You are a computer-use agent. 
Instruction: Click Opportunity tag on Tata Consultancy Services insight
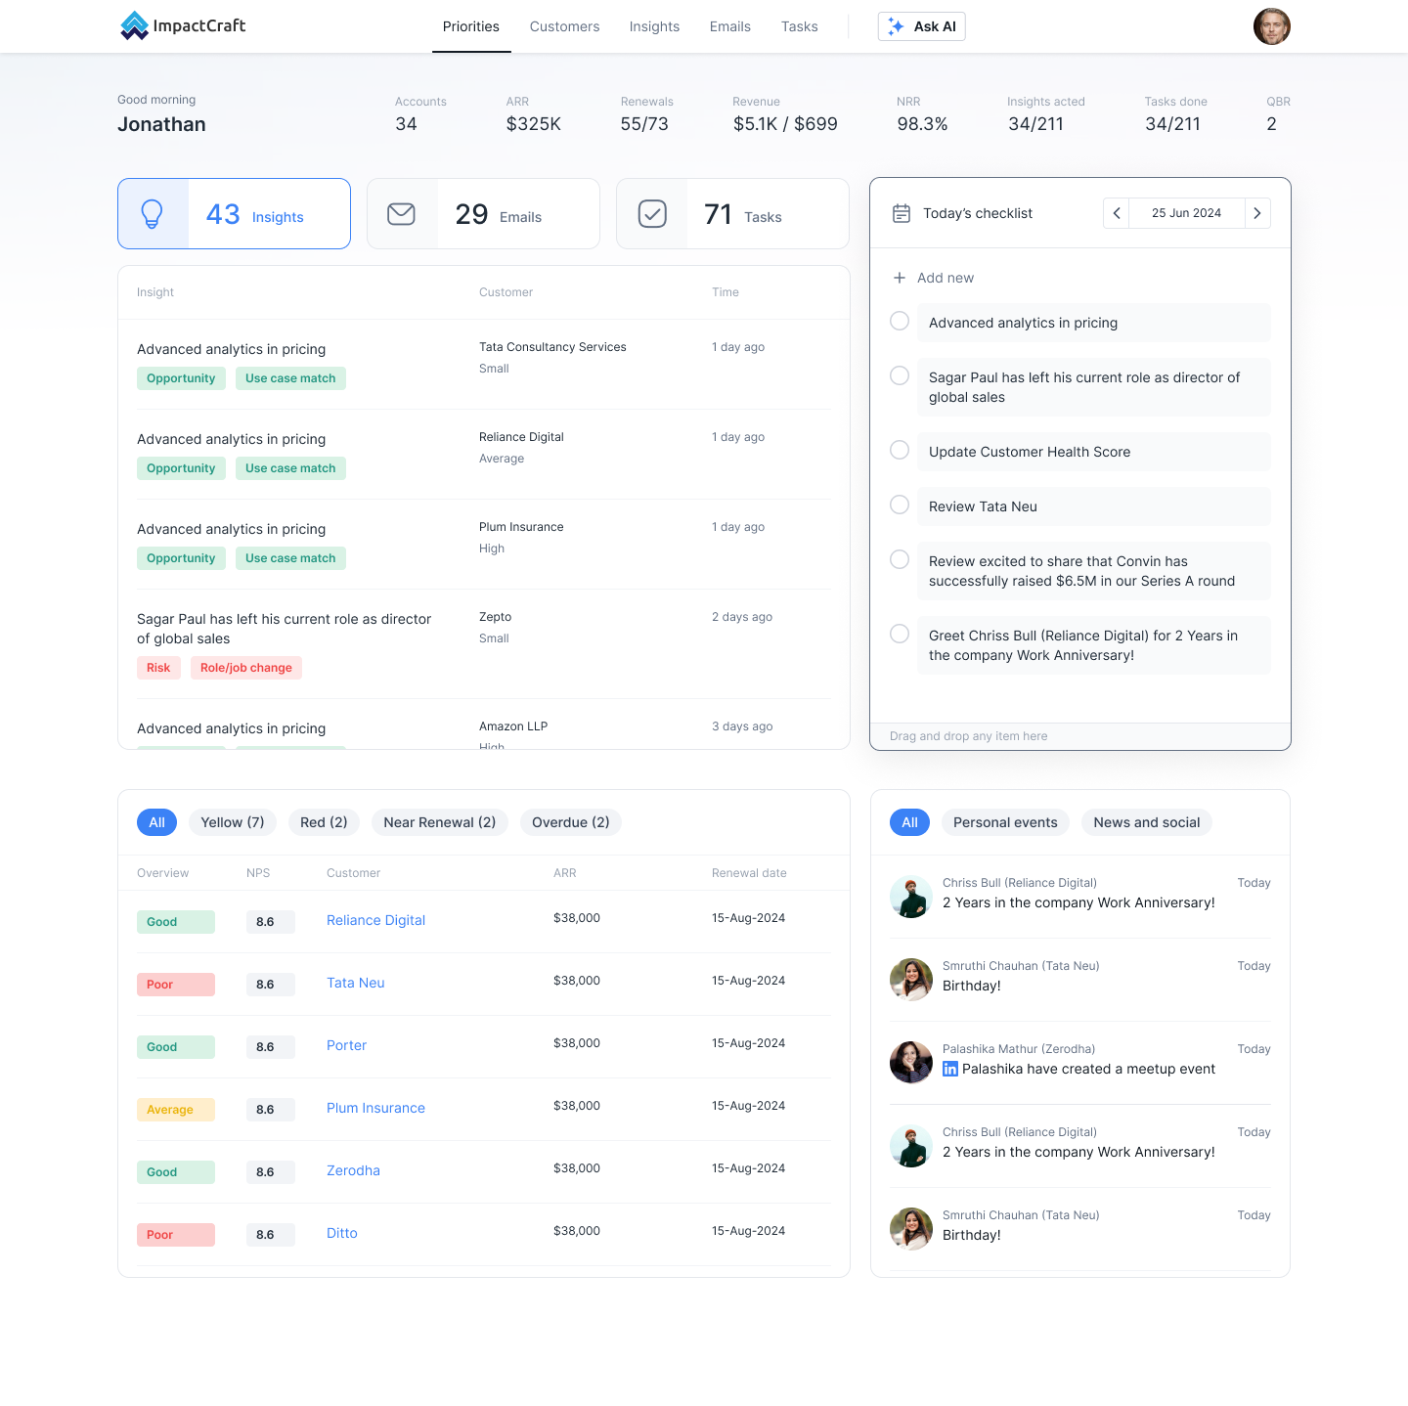181,378
